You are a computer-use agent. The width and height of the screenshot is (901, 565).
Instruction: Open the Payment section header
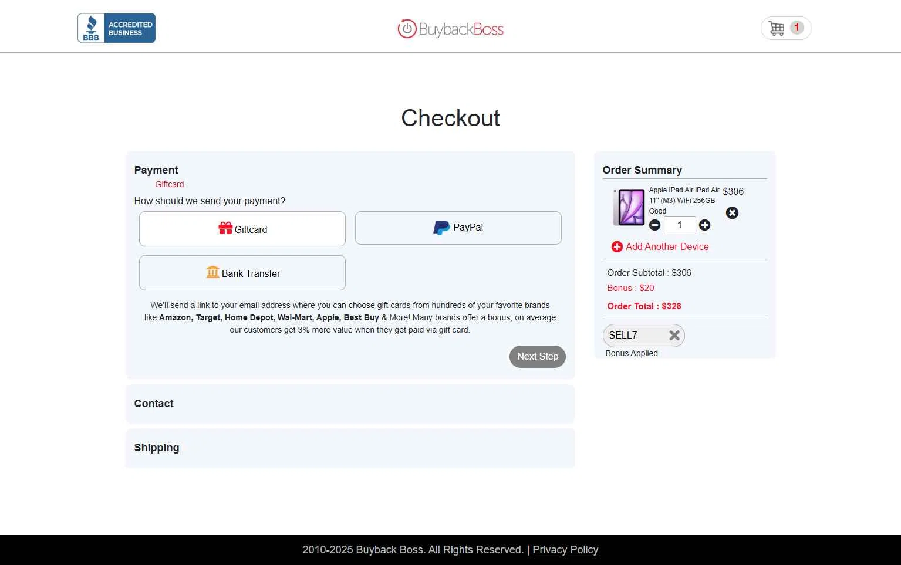tap(156, 170)
